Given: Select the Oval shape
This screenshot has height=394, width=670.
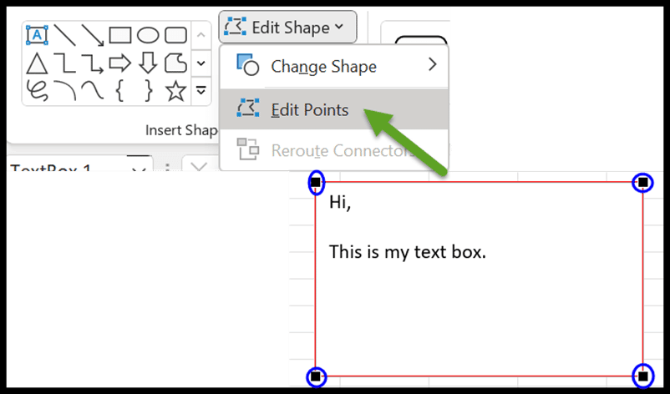Looking at the screenshot, I should [x=148, y=35].
